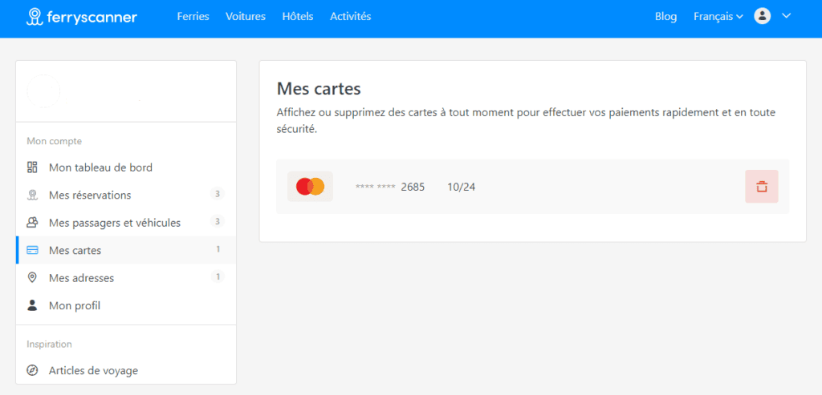This screenshot has height=395, width=822.
Task: Click the compass icon beside Articles de voyage
Action: 32,371
